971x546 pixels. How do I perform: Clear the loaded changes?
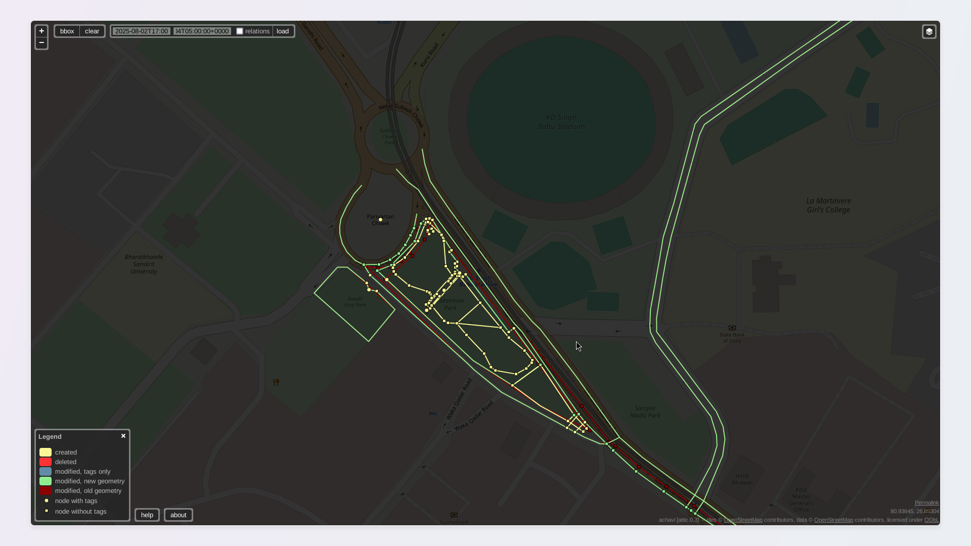click(92, 31)
